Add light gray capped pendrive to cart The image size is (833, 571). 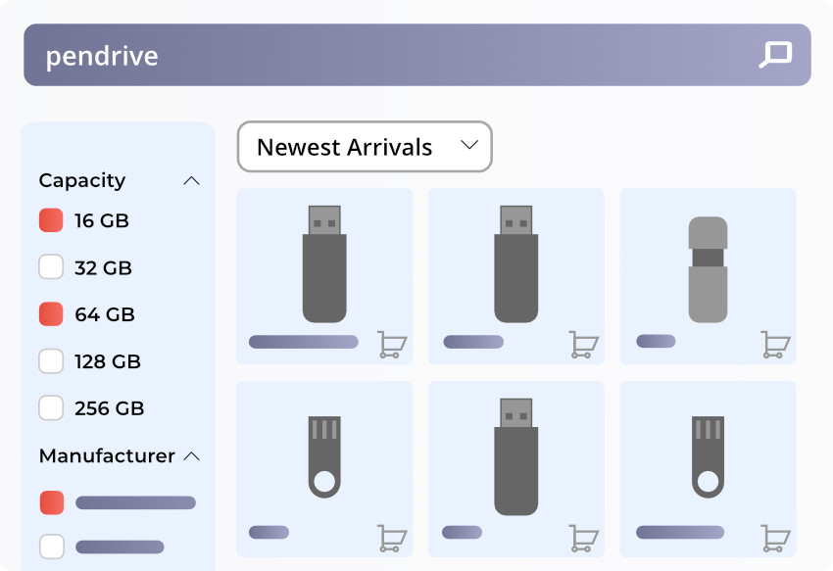[x=775, y=344]
